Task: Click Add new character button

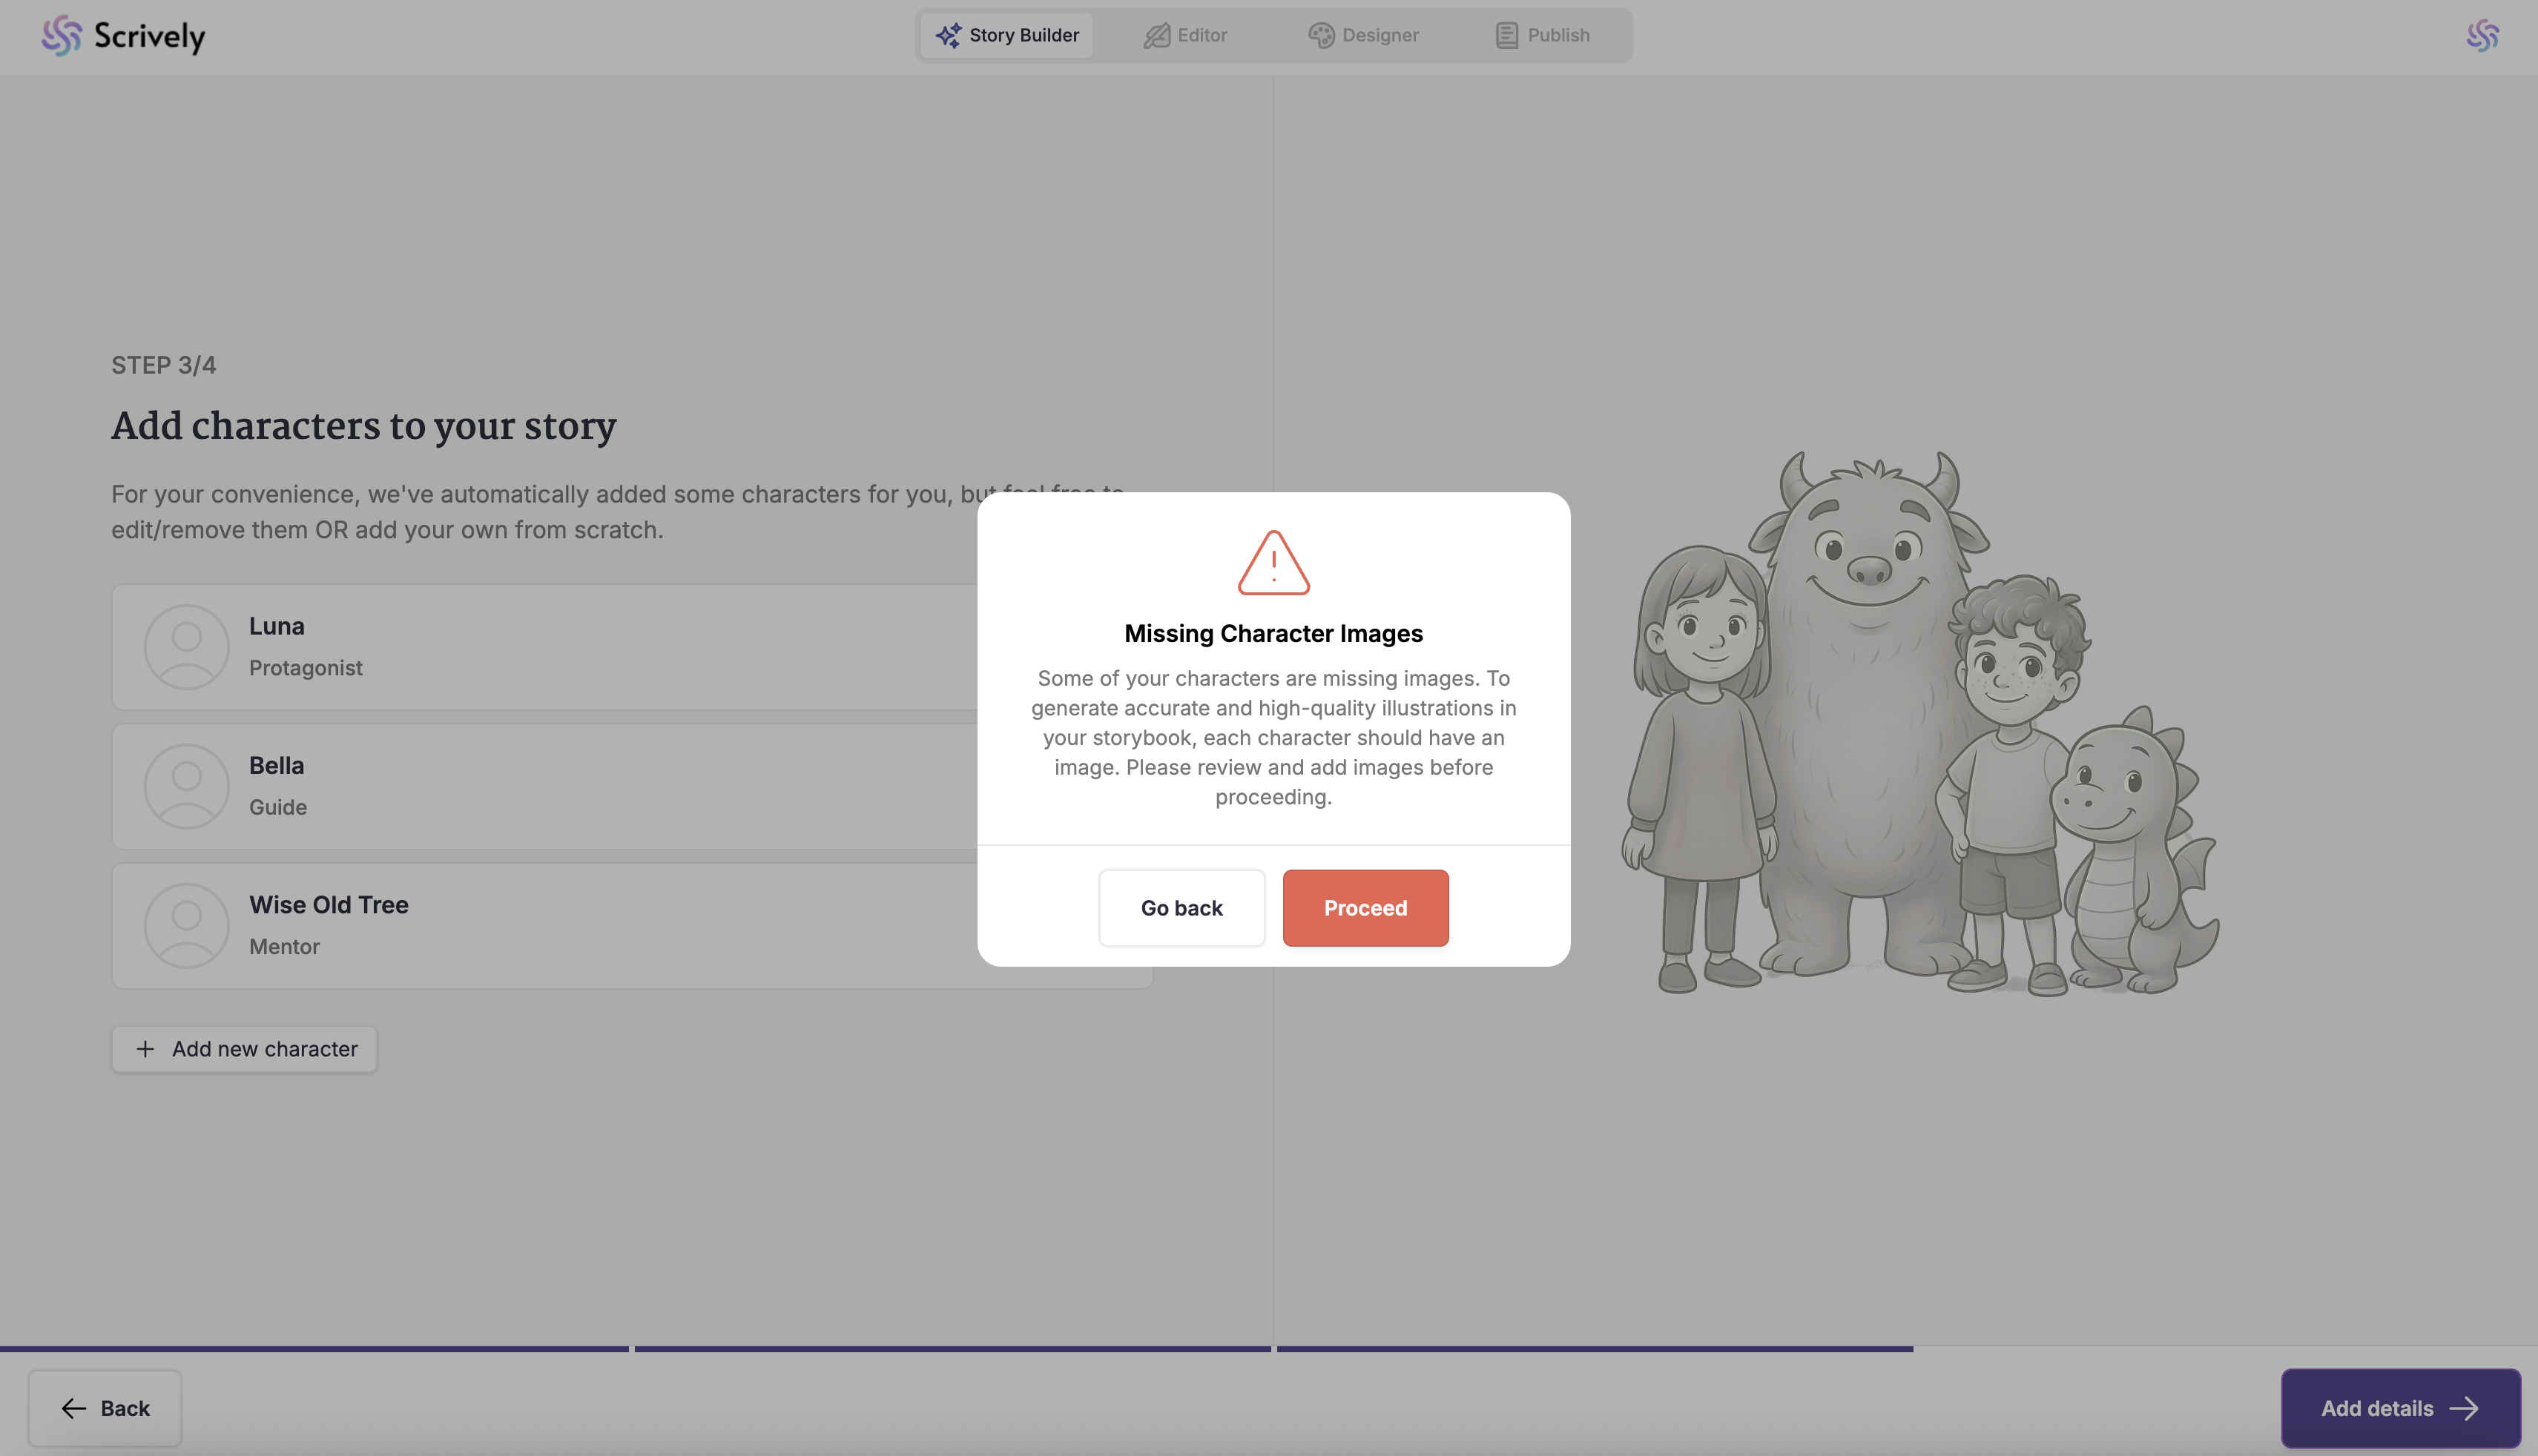Action: tap(244, 1049)
